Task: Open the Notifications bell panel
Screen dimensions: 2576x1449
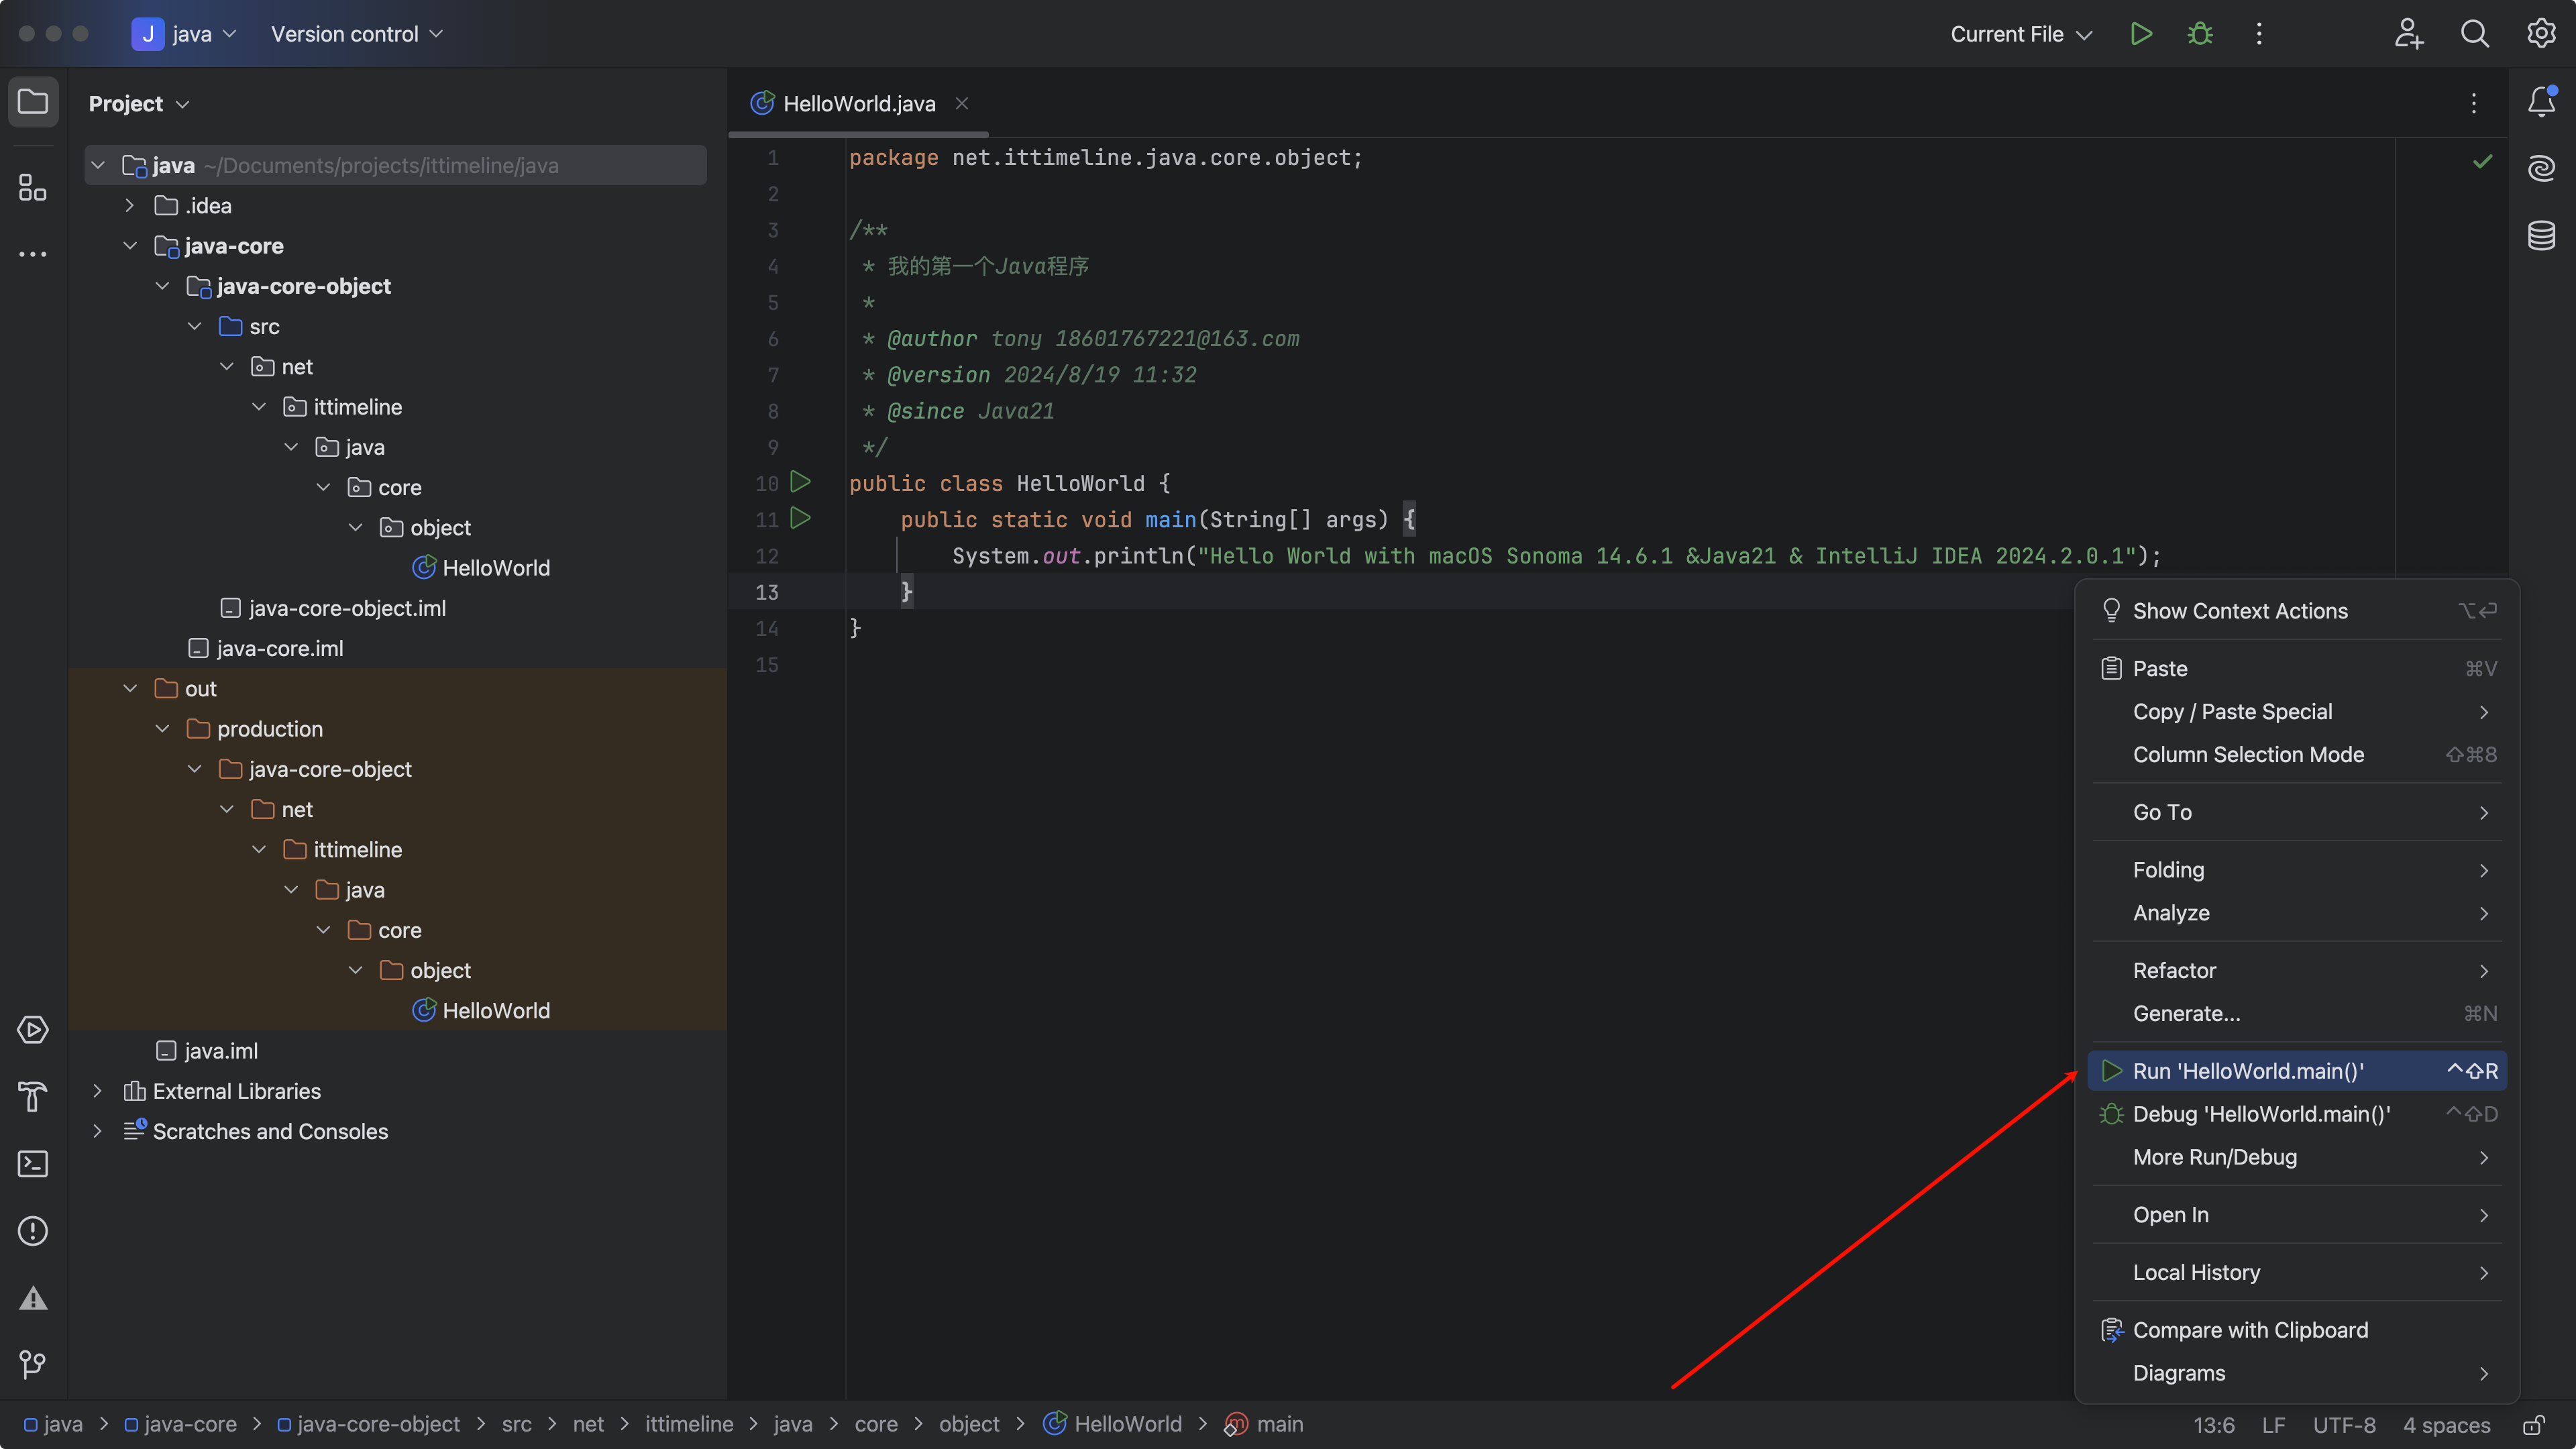Action: [x=2541, y=102]
